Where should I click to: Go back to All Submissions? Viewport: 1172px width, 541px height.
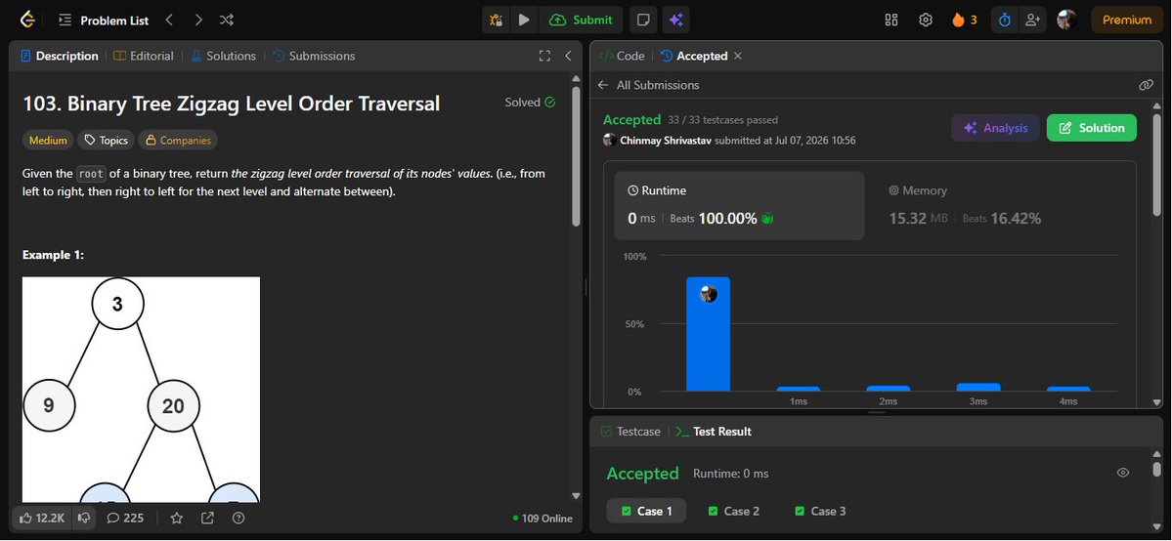point(649,85)
